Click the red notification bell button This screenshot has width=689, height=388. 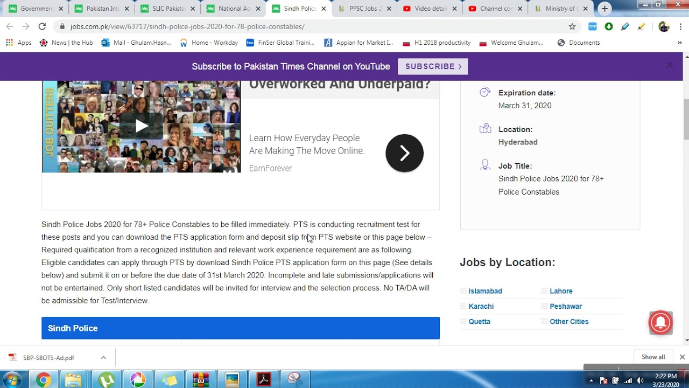pos(660,322)
